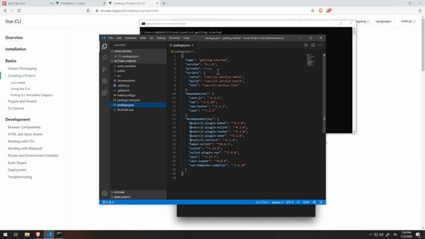Show hidden system tray icons

click(x=371, y=234)
